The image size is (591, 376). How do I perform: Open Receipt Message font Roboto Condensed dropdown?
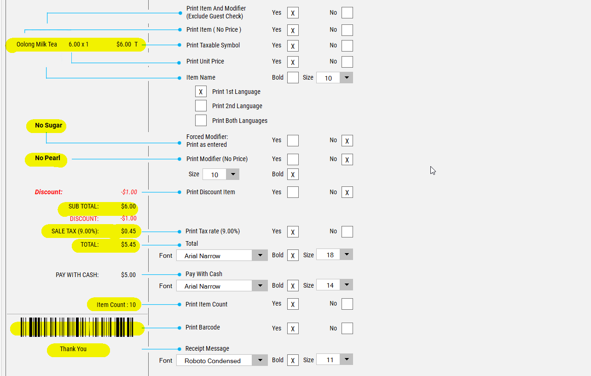[x=260, y=360]
